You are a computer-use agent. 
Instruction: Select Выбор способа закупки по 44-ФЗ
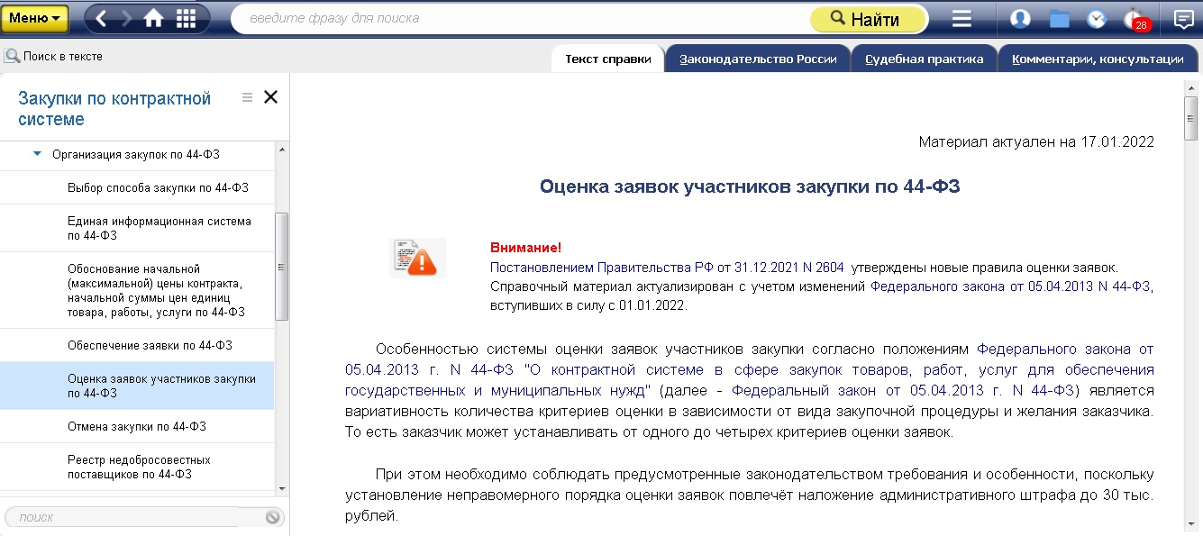(138, 187)
